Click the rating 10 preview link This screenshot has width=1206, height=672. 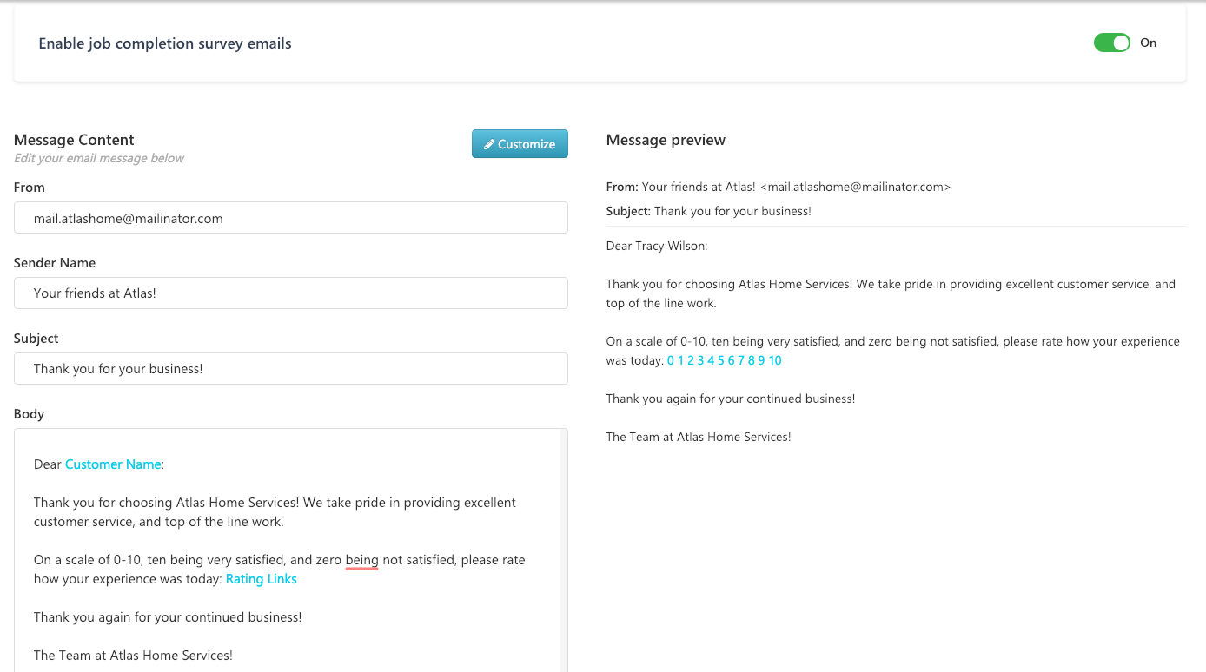pyautogui.click(x=775, y=360)
